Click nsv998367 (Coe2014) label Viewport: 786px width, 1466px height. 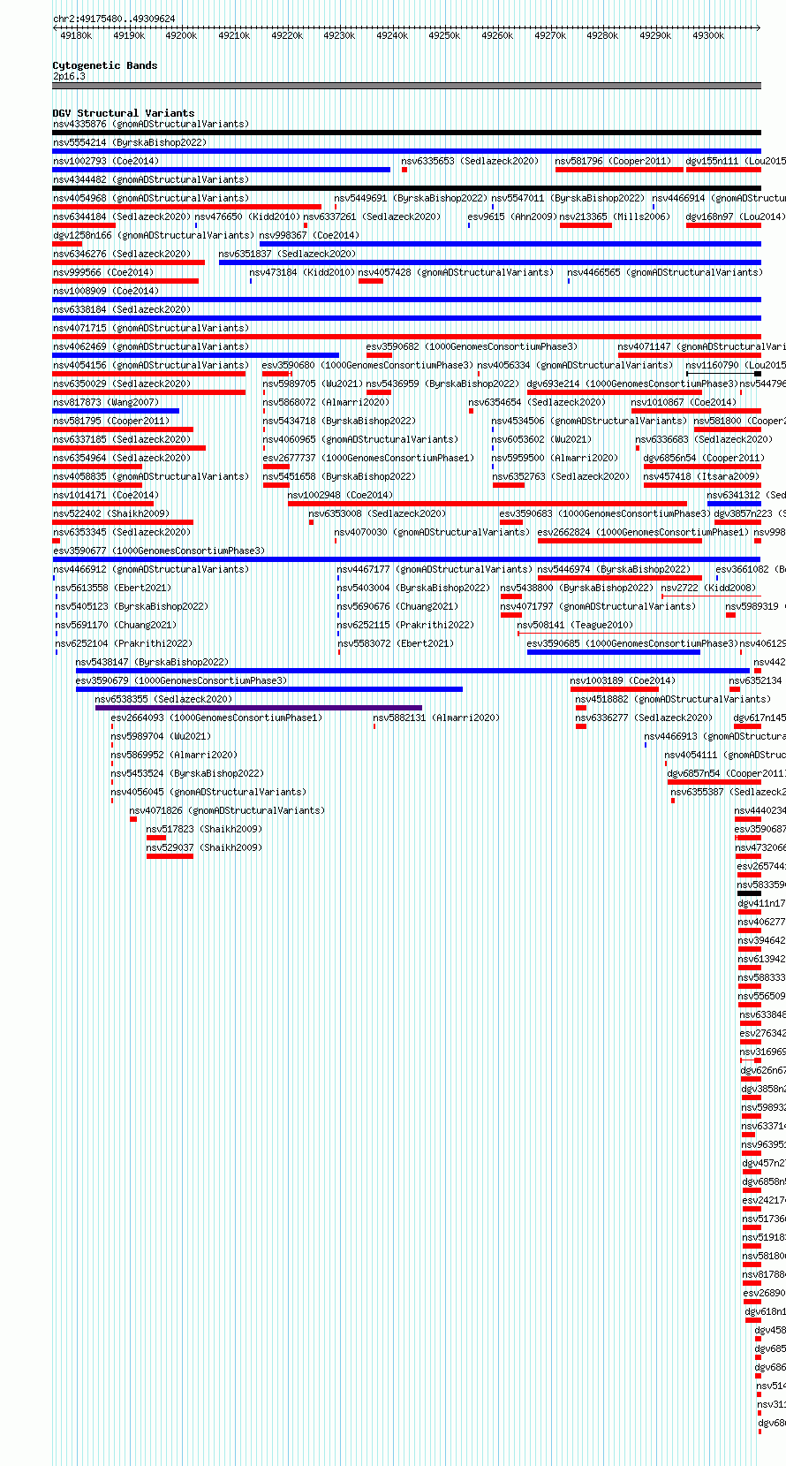309,235
